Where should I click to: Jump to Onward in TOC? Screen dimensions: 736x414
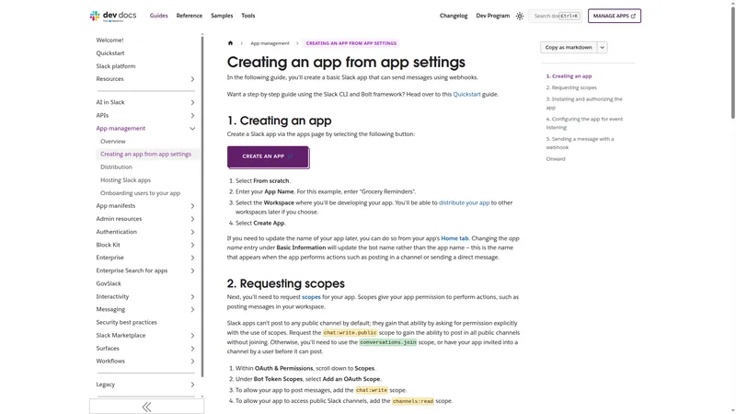[x=556, y=159]
